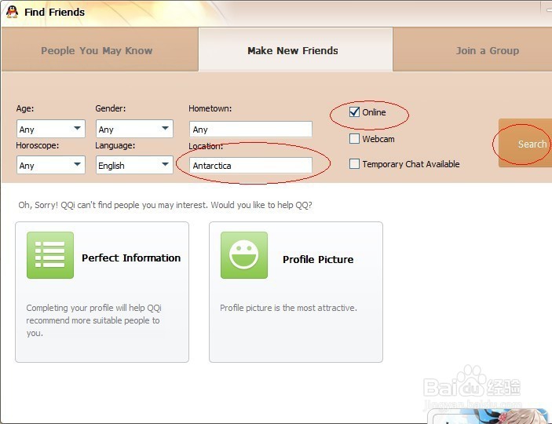
Task: Open the Join a Group tab
Action: coord(473,49)
